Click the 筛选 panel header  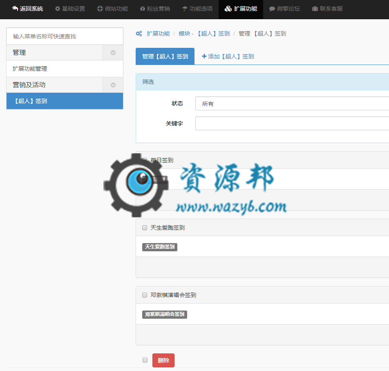[262, 82]
